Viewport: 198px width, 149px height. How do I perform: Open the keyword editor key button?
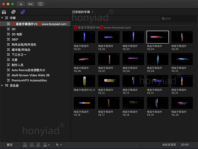point(31,4)
